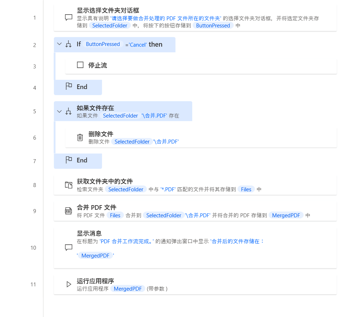346x317 pixels.
Task: Click the MergedPDF variable in the run application step
Action: tap(128, 289)
